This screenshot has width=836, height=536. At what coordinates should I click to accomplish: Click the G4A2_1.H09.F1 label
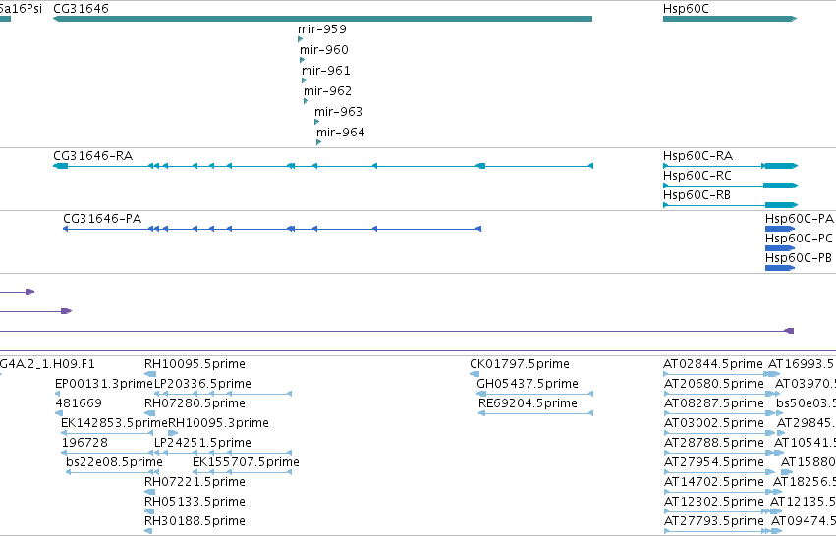(x=47, y=364)
